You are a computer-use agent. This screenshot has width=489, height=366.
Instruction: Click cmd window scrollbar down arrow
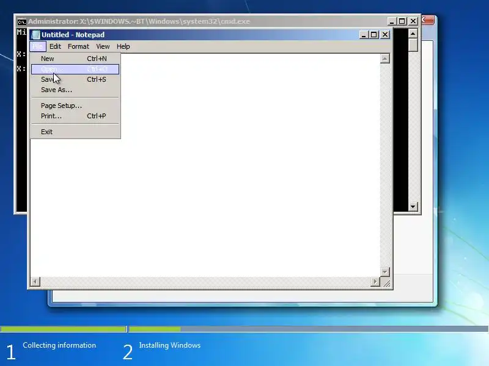[413, 206]
